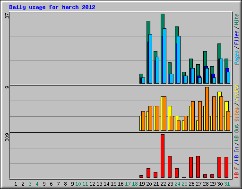Click the "9" y-axis label of middle chart

[7, 87]
